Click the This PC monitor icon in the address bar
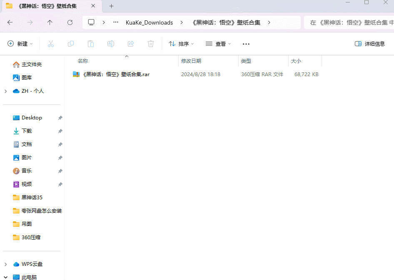394x280 pixels. click(x=91, y=22)
